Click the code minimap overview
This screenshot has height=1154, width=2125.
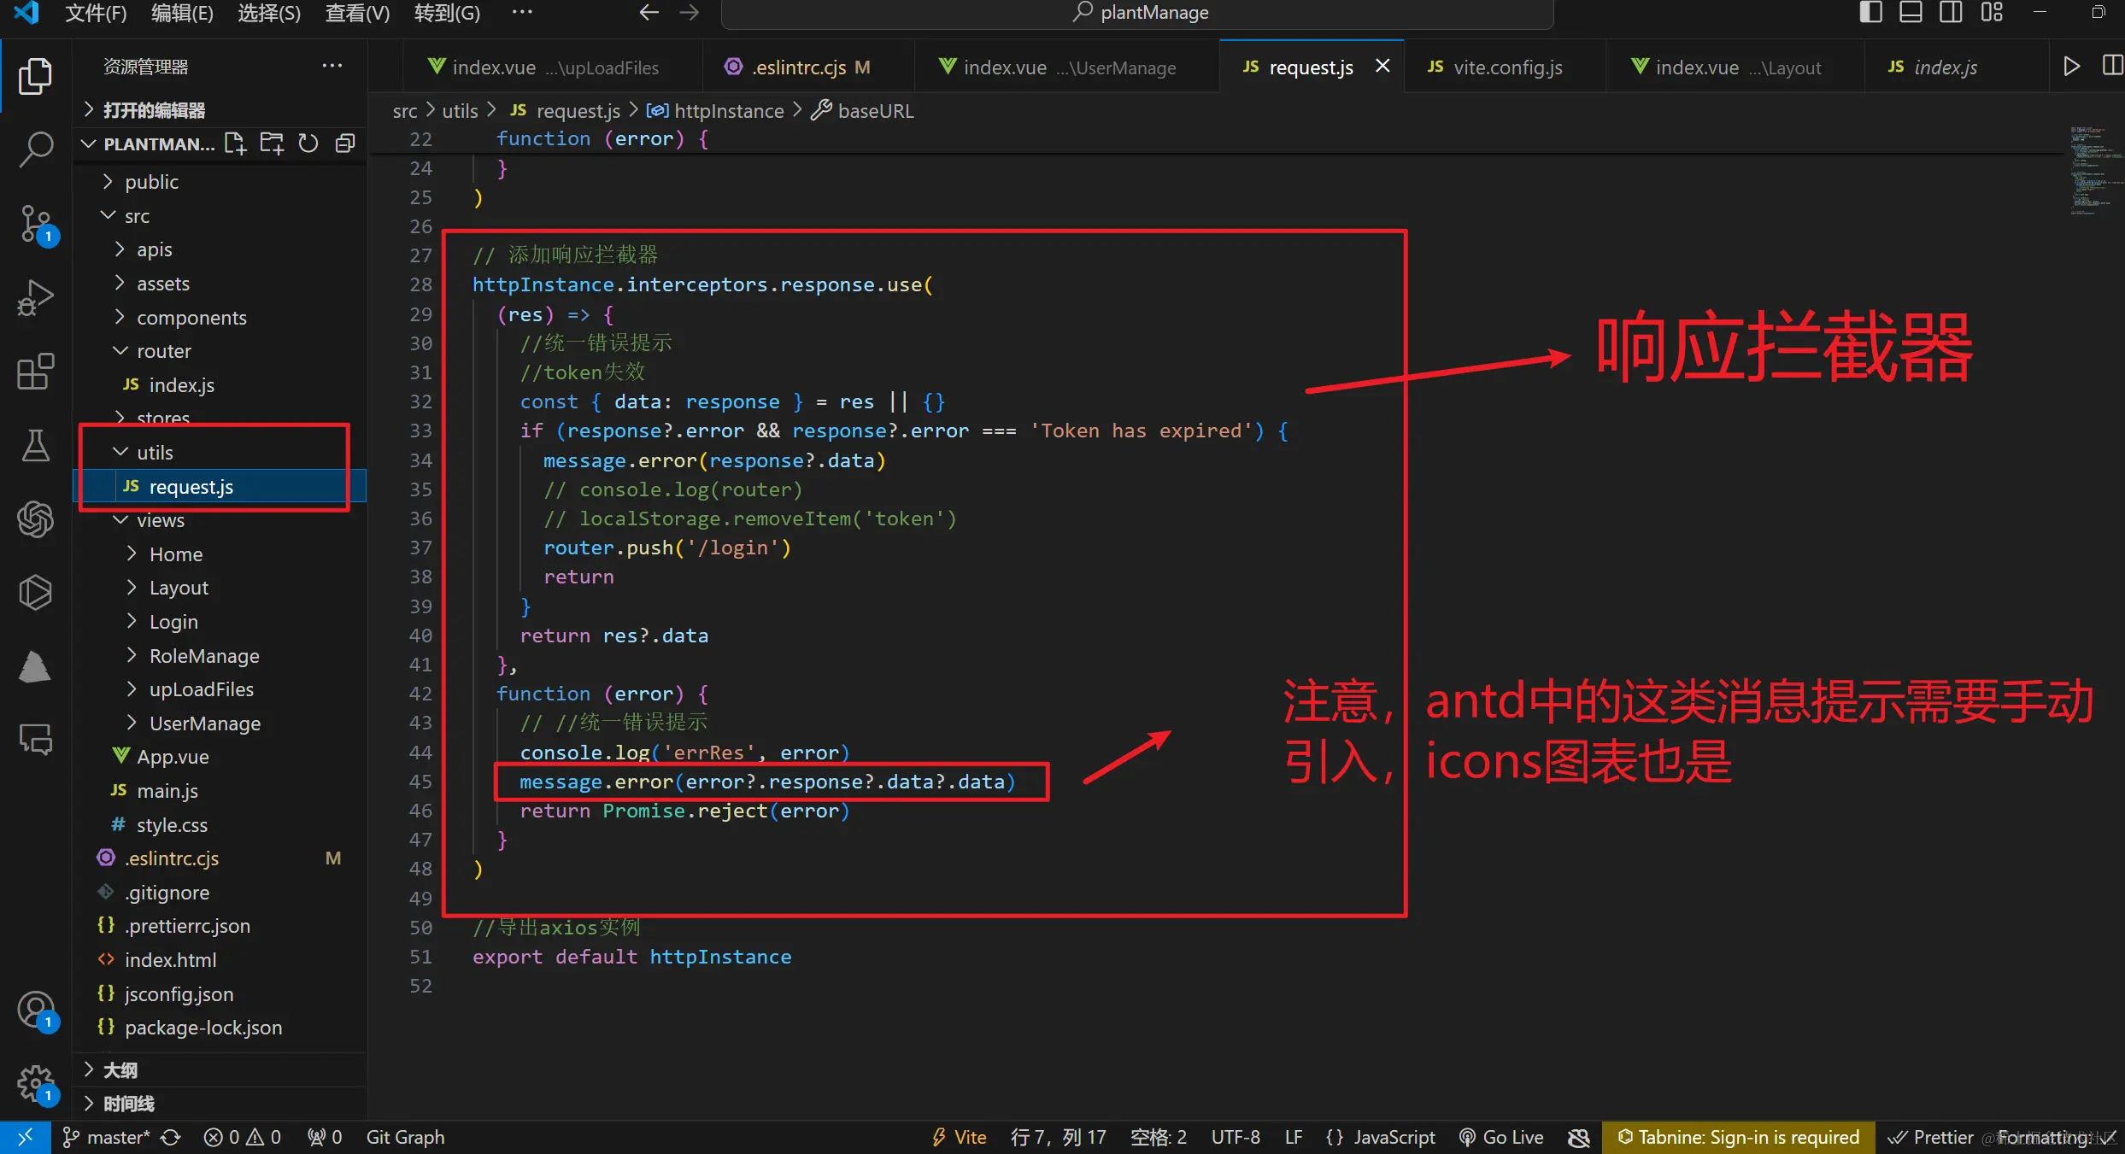[2095, 171]
